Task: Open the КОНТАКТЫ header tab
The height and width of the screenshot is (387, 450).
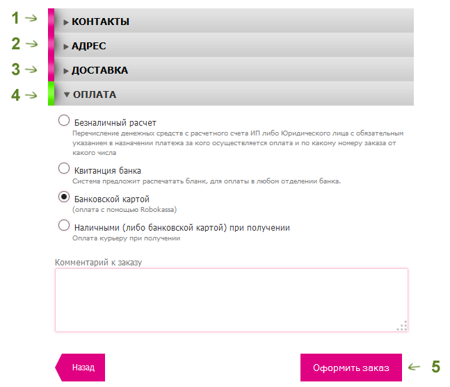Action: tap(234, 21)
